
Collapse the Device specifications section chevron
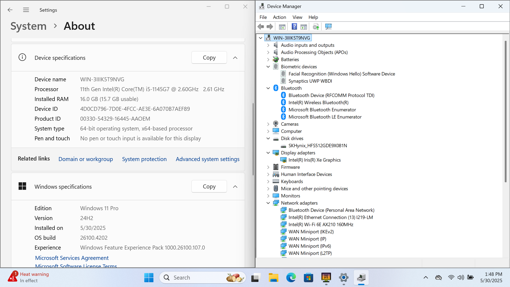(x=235, y=58)
